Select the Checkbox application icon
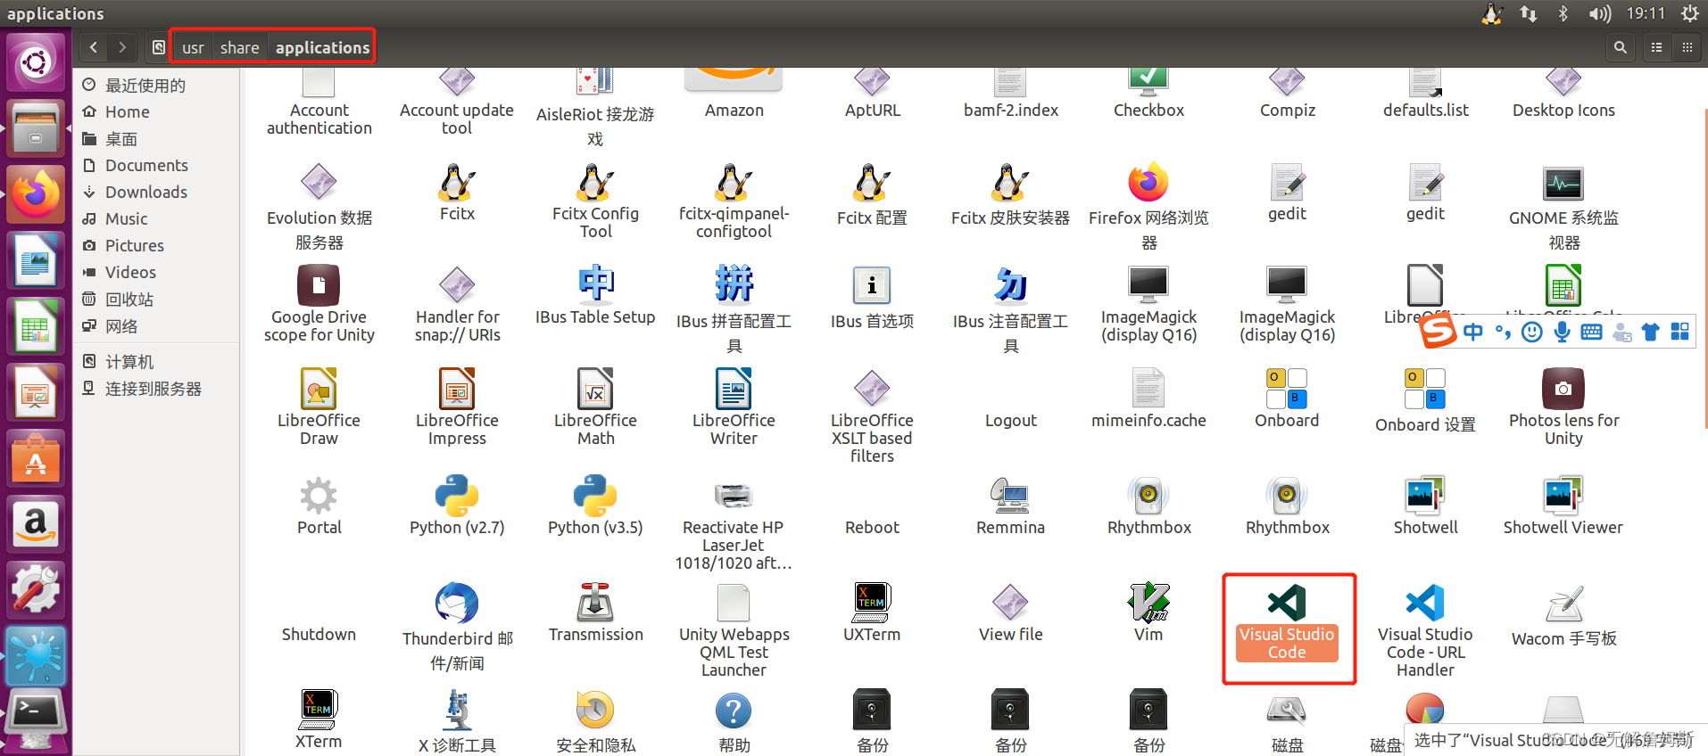This screenshot has width=1708, height=756. [1148, 82]
